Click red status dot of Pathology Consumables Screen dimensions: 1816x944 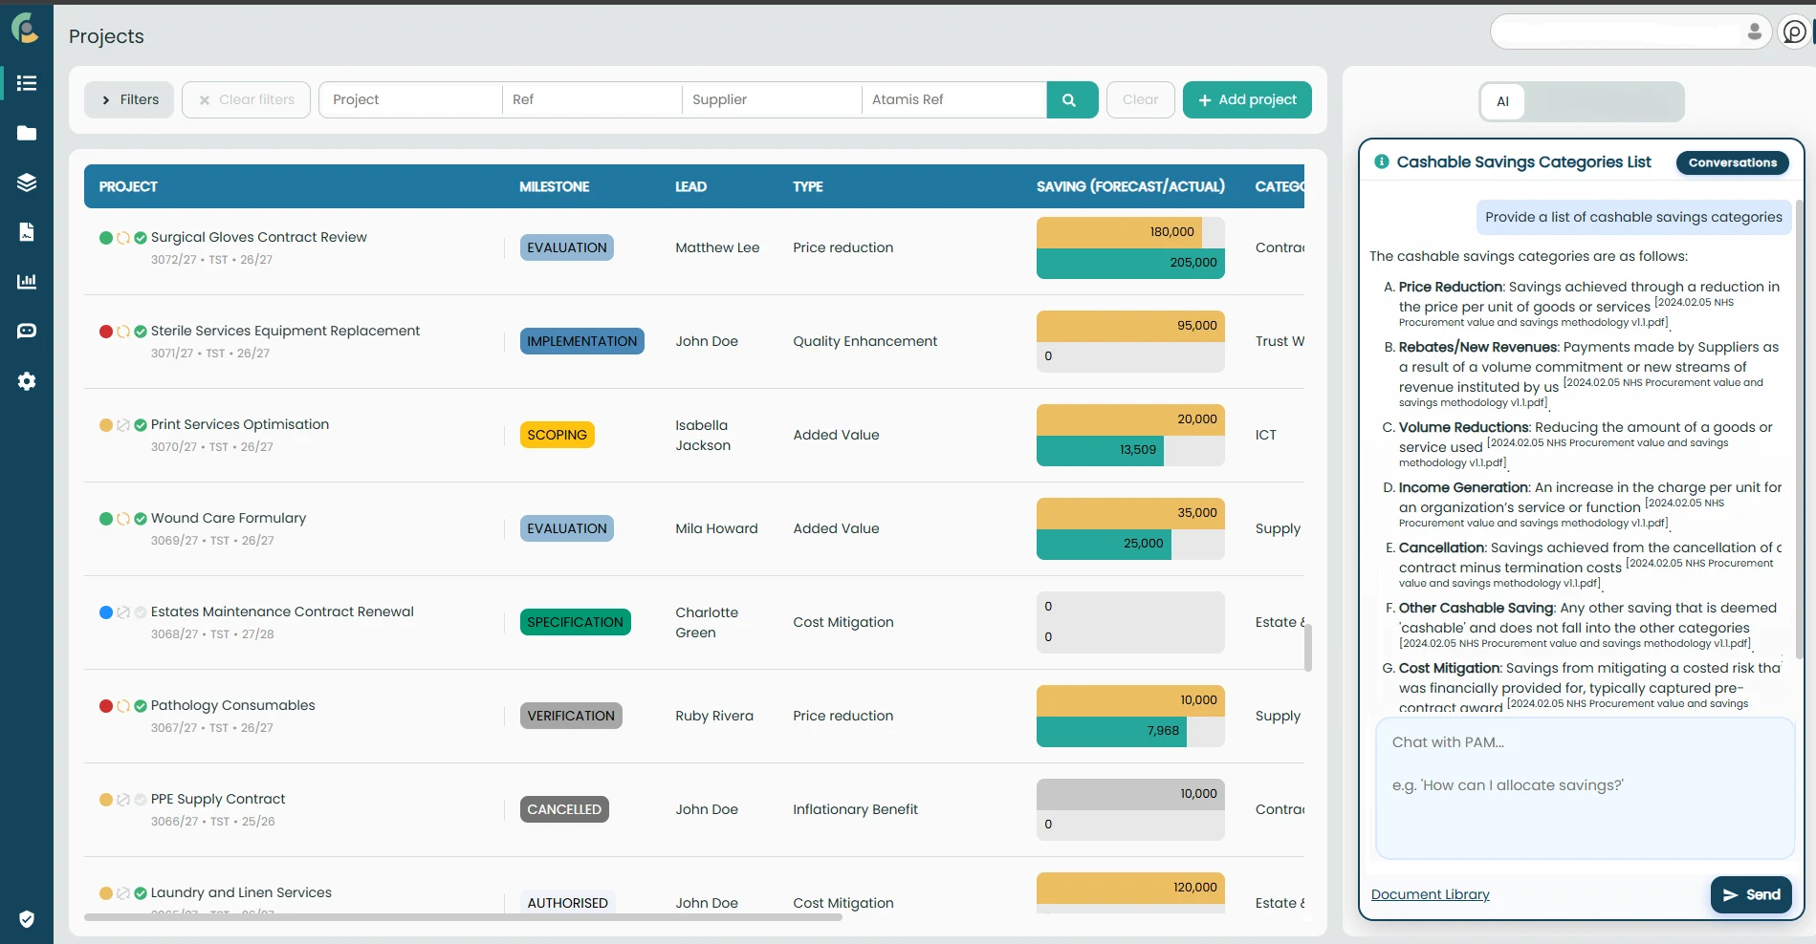[106, 706]
